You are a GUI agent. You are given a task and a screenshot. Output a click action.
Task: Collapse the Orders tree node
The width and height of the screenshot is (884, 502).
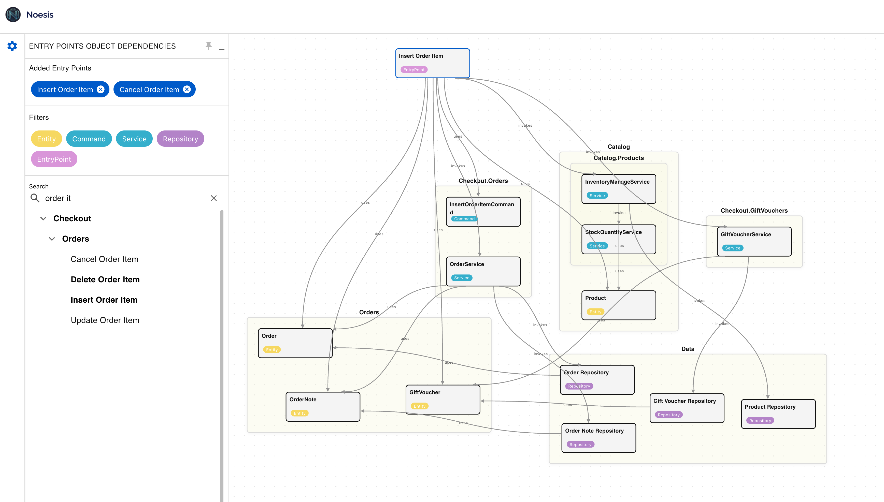coord(52,239)
